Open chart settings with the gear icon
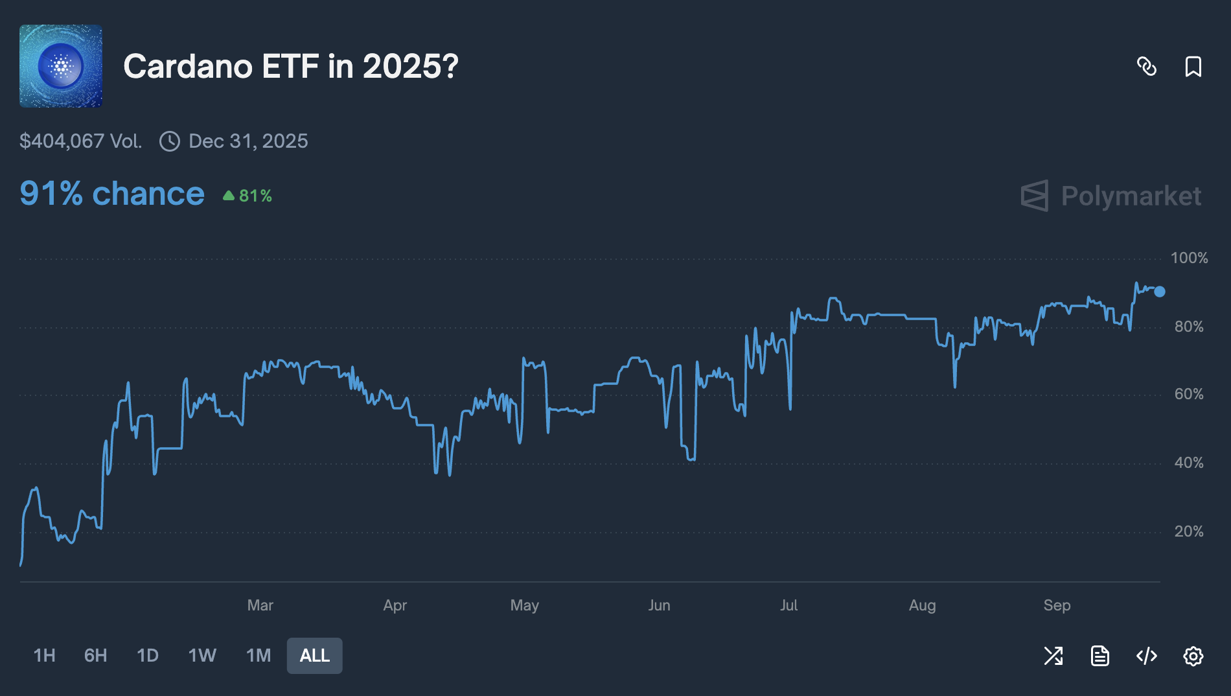Viewport: 1231px width, 696px height. coord(1193,656)
